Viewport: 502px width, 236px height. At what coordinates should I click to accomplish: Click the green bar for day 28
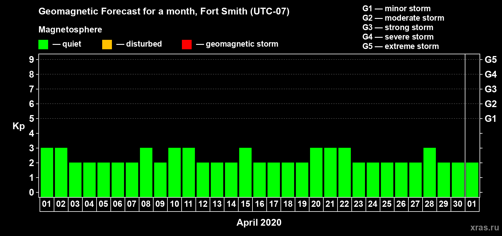(x=430, y=173)
